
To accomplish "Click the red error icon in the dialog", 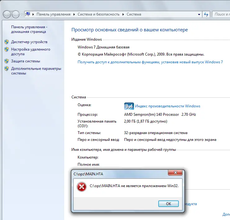I will pyautogui.click(x=82, y=186).
